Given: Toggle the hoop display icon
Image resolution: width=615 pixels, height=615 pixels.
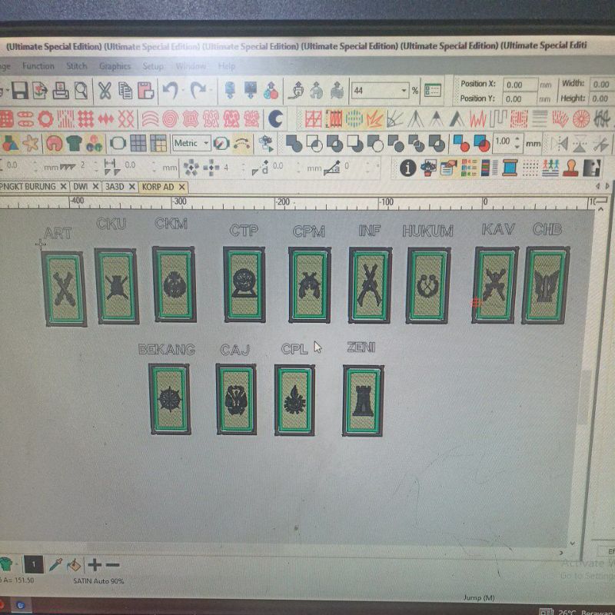Looking at the screenshot, I should 118,144.
